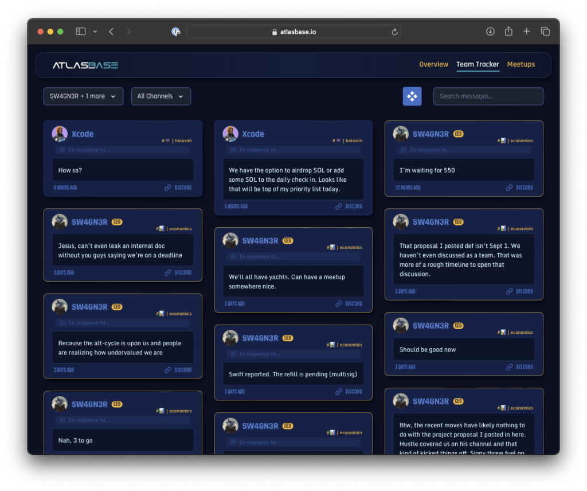Click the Safari share icon in the toolbar

tap(508, 32)
